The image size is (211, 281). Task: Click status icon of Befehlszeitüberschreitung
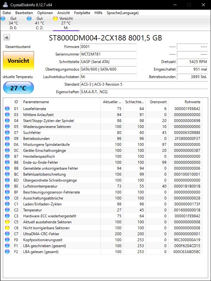tap(7, 174)
